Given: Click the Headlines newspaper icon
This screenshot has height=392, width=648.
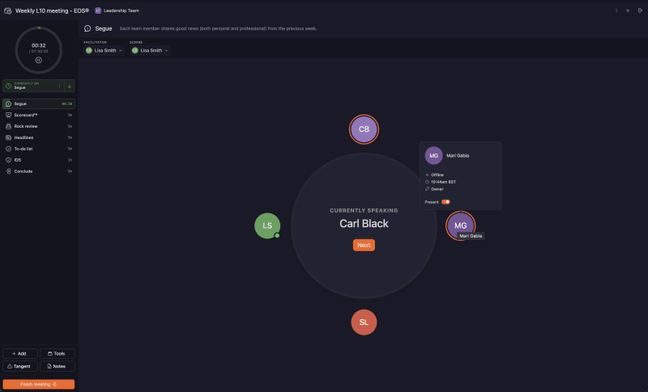Looking at the screenshot, I should pyautogui.click(x=8, y=137).
